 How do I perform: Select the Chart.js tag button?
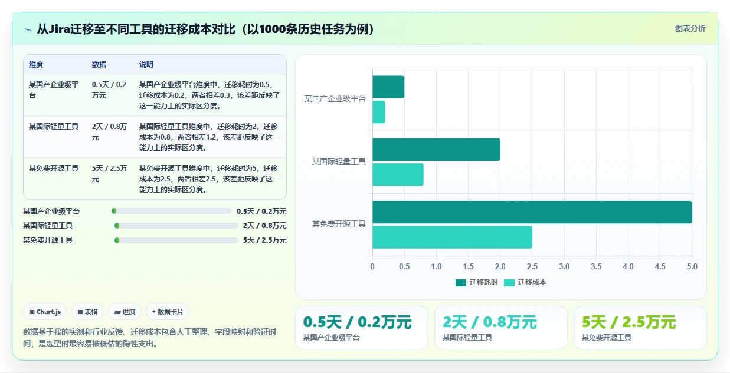point(45,312)
